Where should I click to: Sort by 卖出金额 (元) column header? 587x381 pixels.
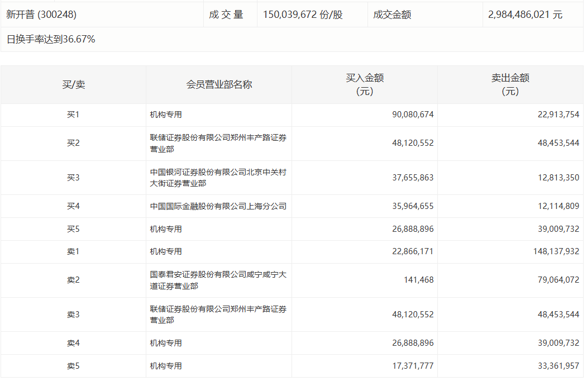pyautogui.click(x=510, y=84)
